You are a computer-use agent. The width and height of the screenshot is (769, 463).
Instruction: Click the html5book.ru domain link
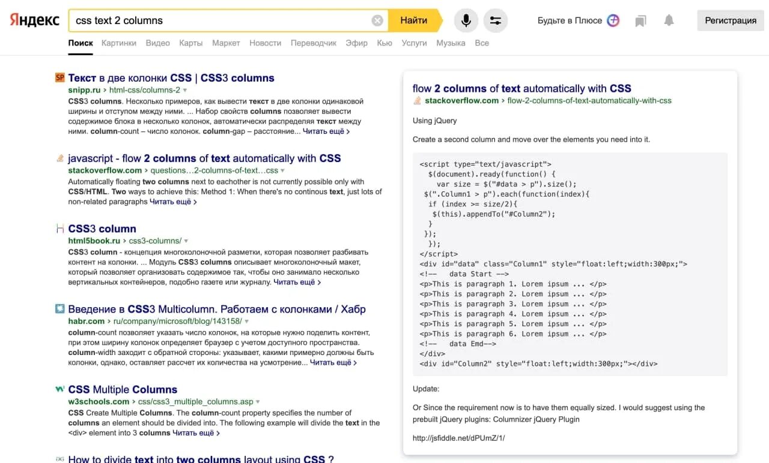tap(94, 241)
